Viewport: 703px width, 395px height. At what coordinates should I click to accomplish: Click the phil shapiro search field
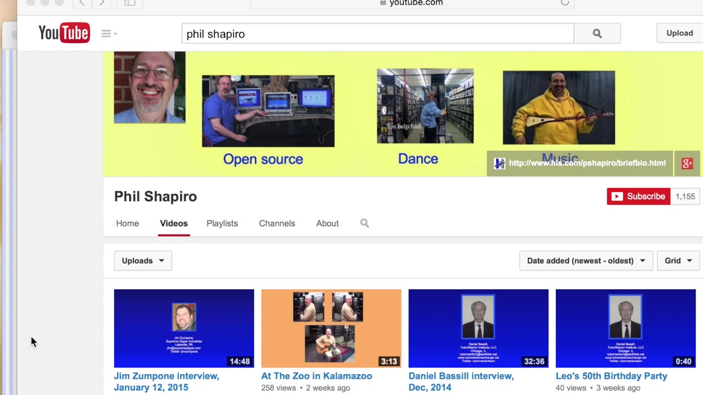pyautogui.click(x=378, y=33)
